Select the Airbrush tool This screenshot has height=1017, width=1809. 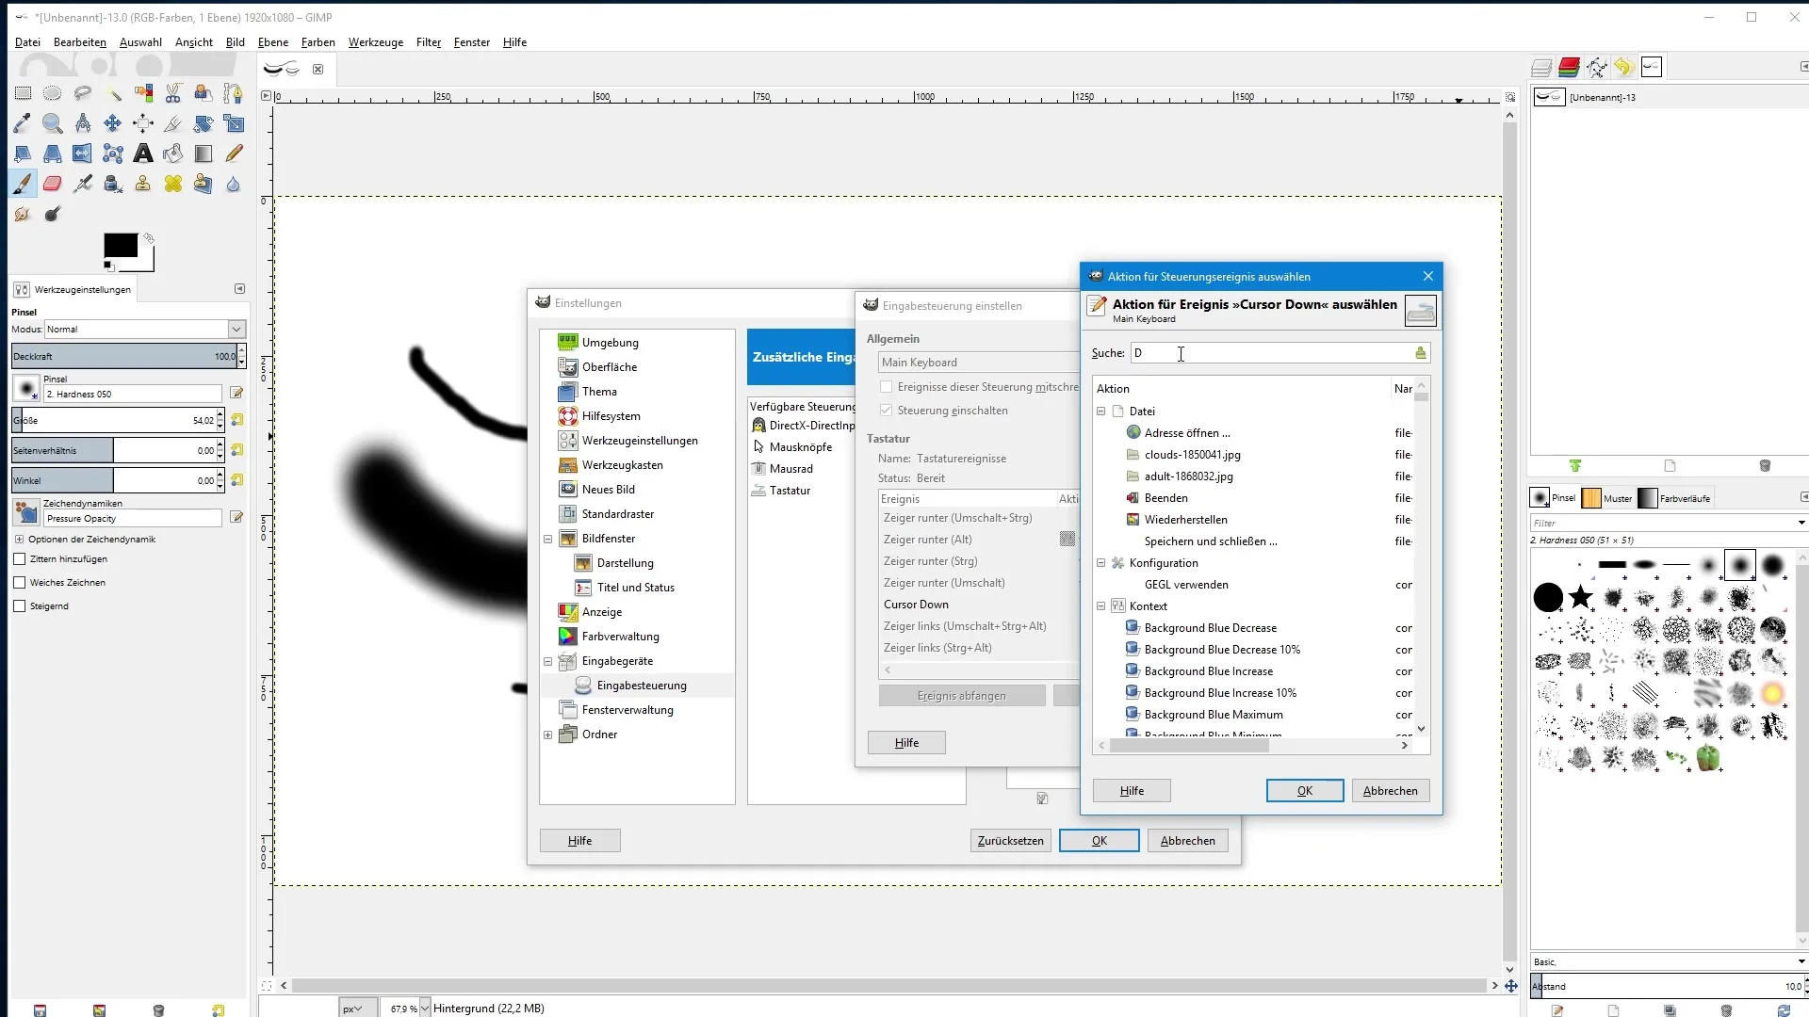[x=83, y=184]
